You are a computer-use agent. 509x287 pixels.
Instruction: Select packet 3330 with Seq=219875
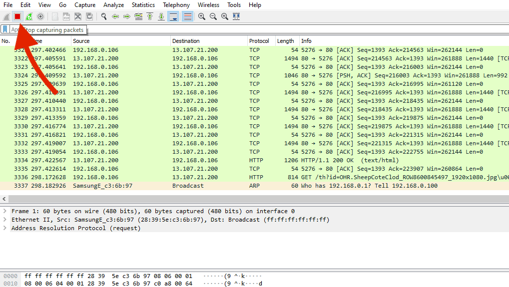[x=255, y=126]
